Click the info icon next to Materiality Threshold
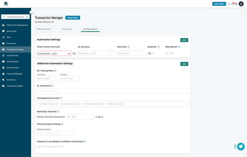Viewport: 247px width, 157px height. [x=58, y=111]
